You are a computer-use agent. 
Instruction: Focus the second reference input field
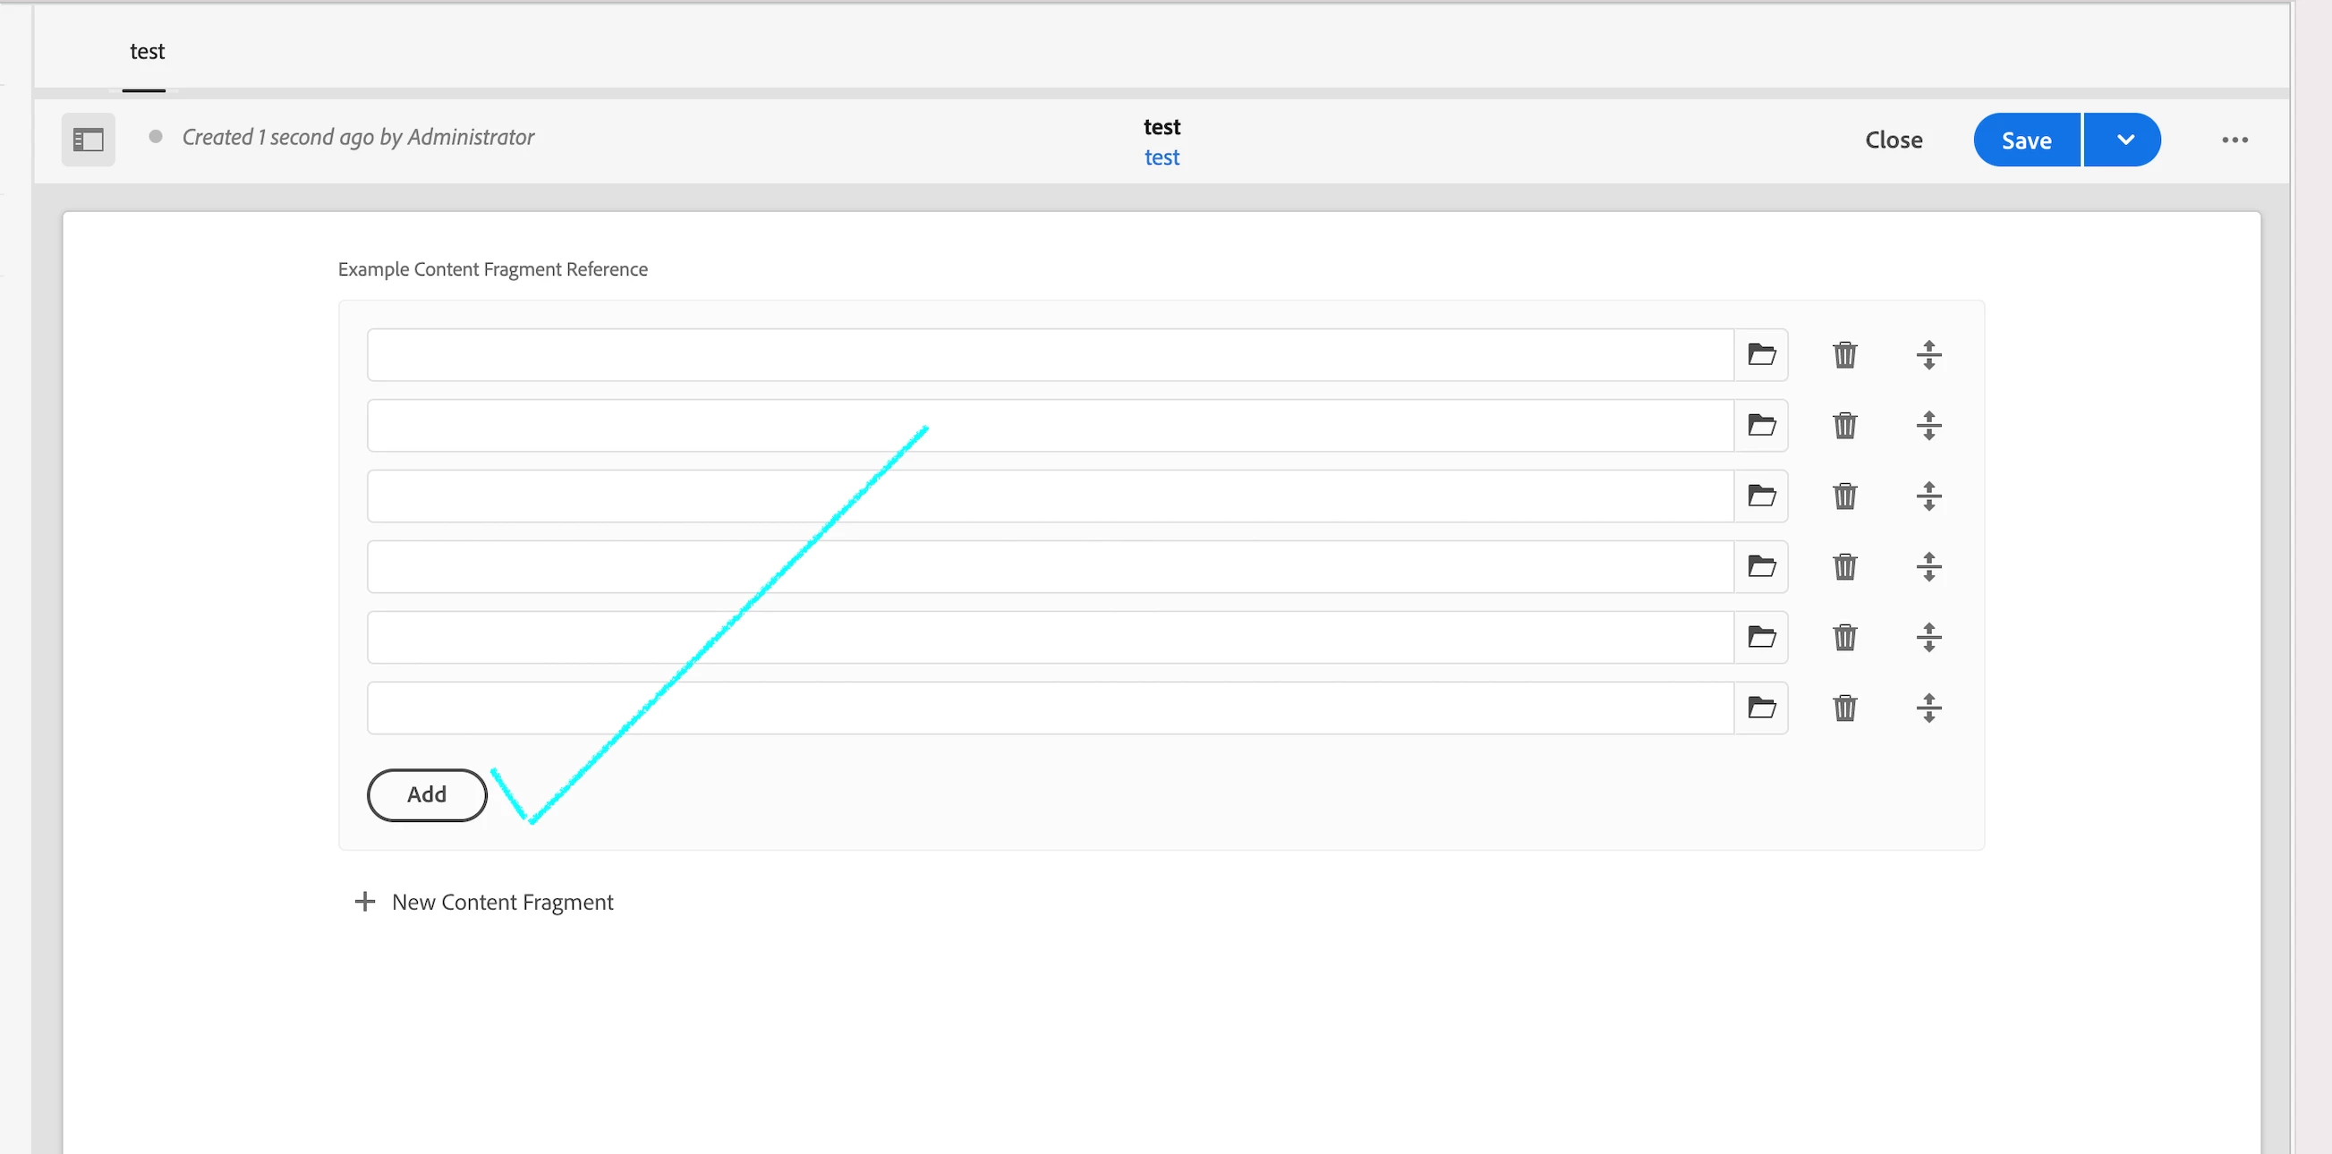click(x=1049, y=426)
